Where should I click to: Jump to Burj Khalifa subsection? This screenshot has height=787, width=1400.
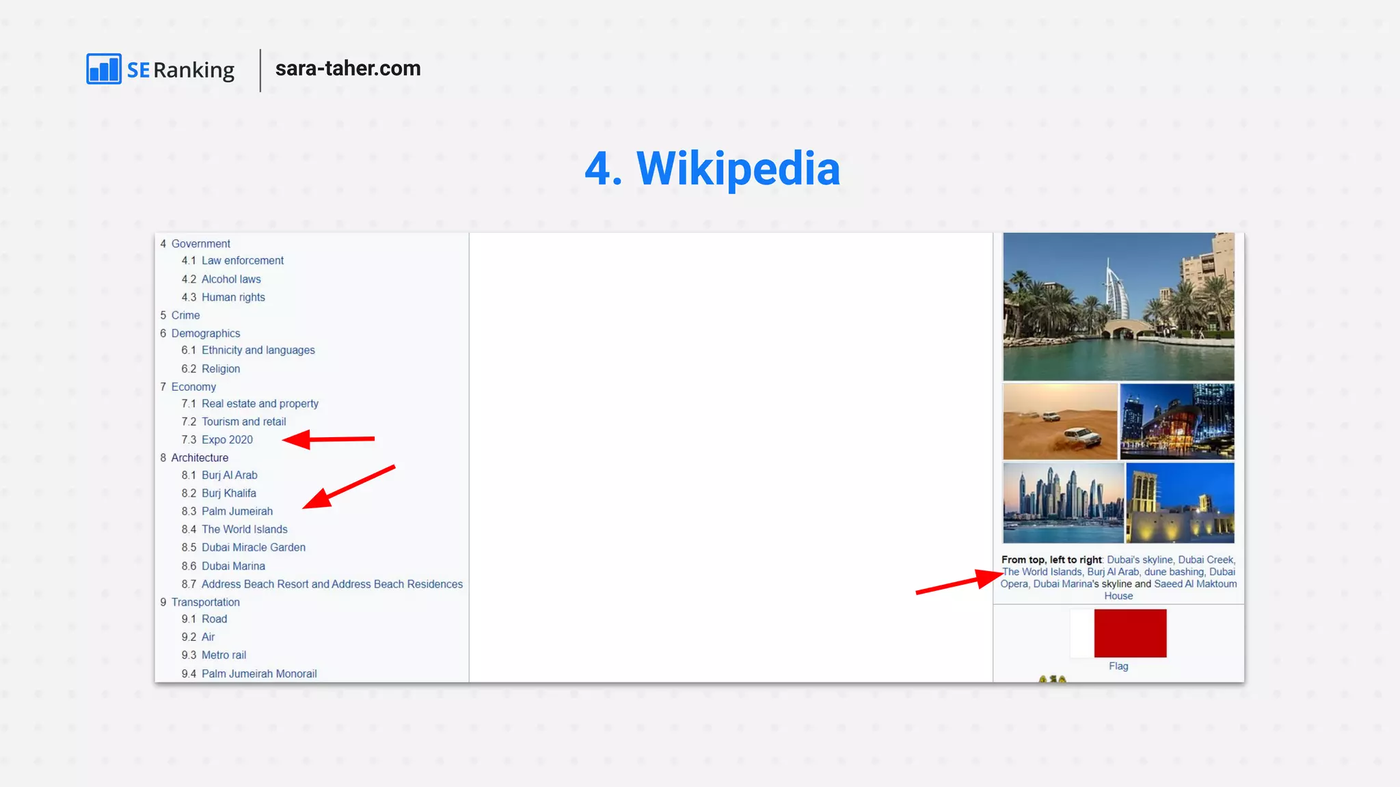[228, 493]
